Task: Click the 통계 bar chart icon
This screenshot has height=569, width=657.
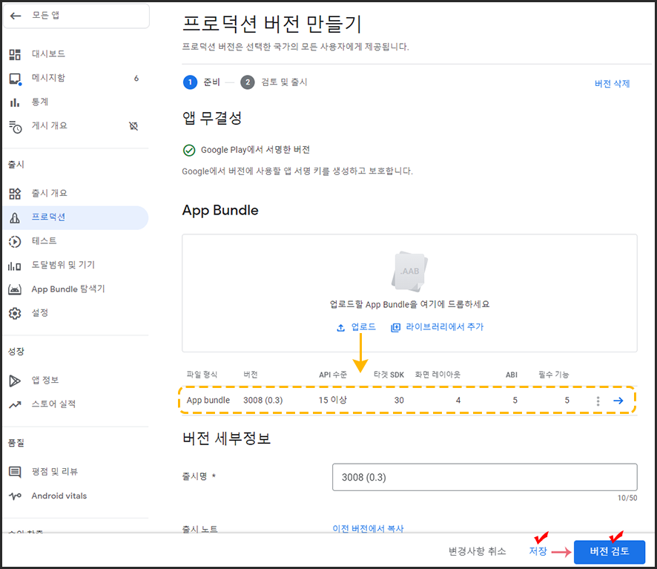Action: [x=15, y=102]
